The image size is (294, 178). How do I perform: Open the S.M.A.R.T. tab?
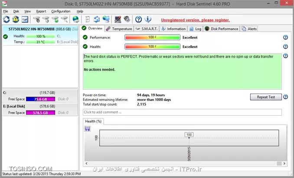(147, 29)
